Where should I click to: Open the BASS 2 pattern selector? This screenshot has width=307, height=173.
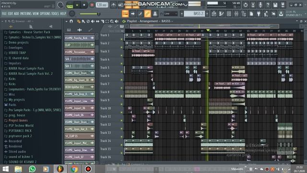(194, 13)
